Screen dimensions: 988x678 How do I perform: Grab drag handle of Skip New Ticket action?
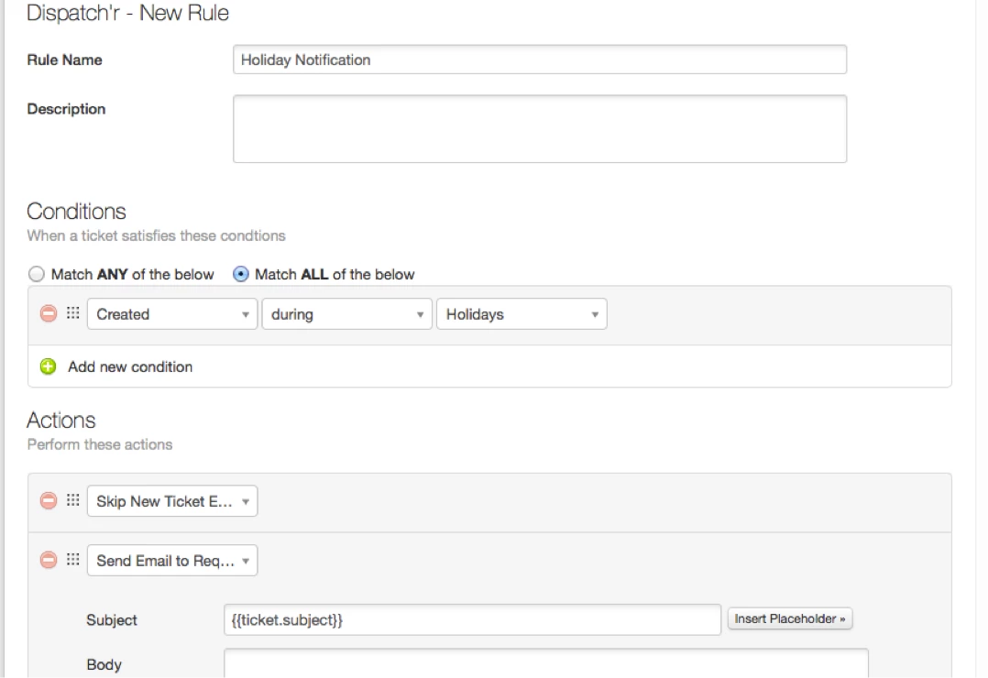73,500
